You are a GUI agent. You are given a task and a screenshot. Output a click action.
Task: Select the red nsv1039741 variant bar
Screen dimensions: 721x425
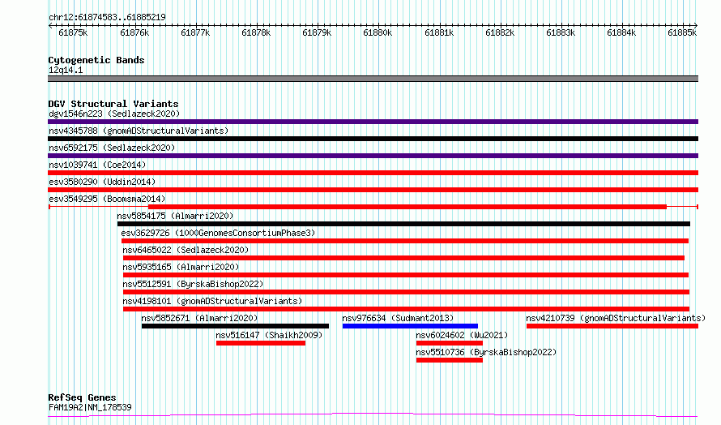(x=373, y=173)
